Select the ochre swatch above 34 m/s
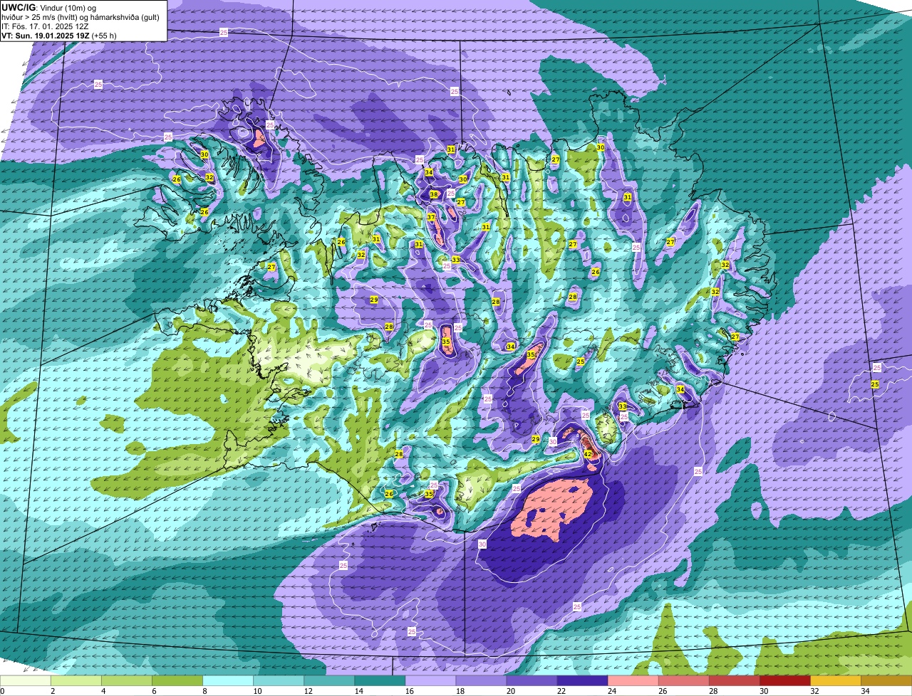This screenshot has width=912, height=696. coord(886,681)
